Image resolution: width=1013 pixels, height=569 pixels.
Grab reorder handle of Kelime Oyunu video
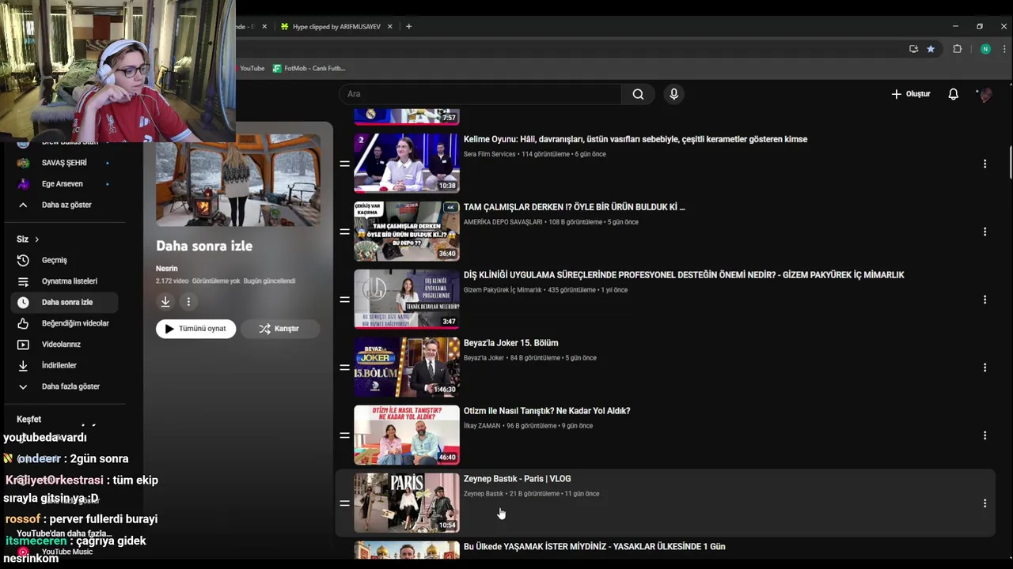pos(344,164)
